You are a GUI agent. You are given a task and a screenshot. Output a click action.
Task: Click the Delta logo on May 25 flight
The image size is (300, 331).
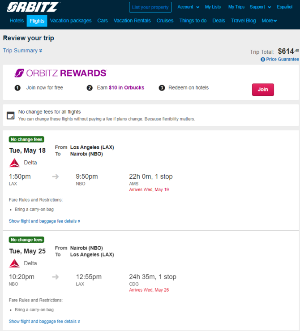pos(15,263)
